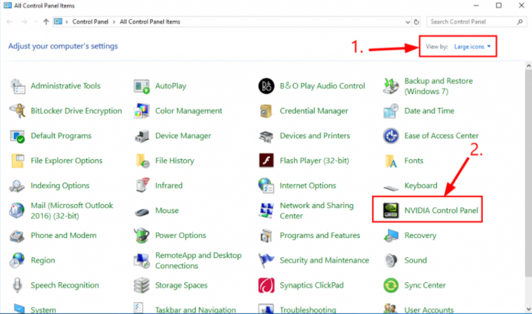The width and height of the screenshot is (532, 314).
Task: Refresh the Control Panel view
Action: tap(416, 22)
